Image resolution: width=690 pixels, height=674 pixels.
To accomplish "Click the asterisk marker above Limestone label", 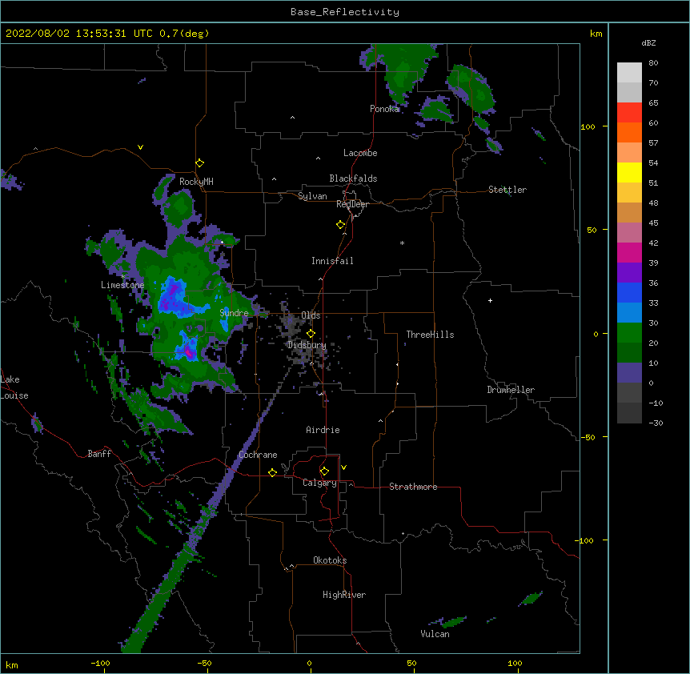I will pos(123,277).
